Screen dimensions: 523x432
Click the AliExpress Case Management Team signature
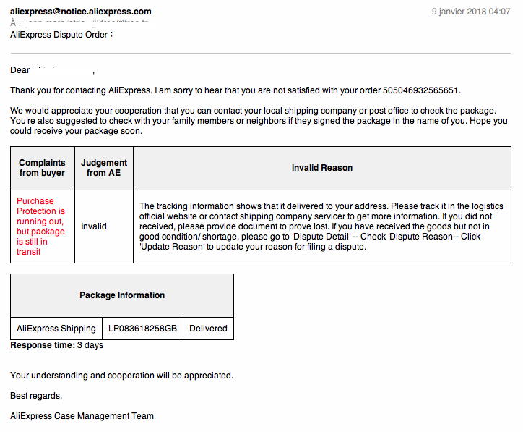click(82, 416)
